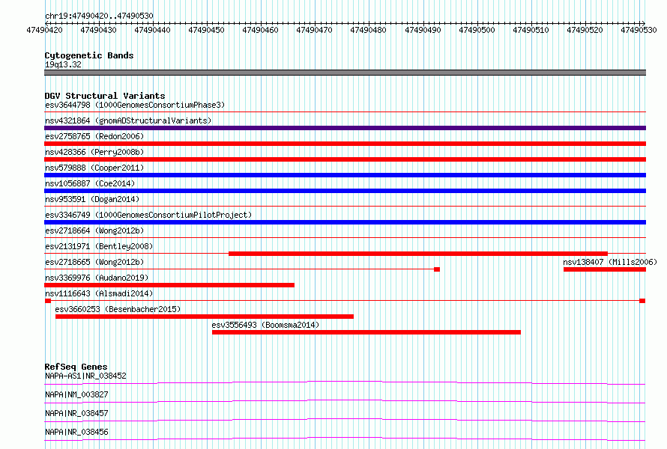Click variant label nsv428366 (Perry2008b)

tap(94, 152)
